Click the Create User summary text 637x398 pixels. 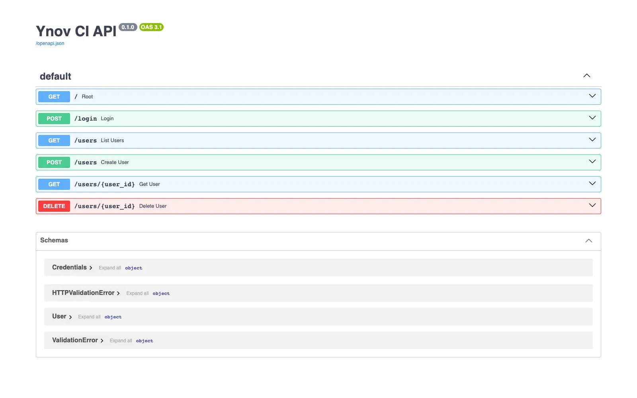coord(115,162)
